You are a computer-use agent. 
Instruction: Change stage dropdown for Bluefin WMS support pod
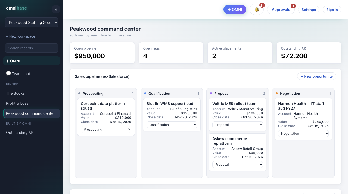point(172,125)
